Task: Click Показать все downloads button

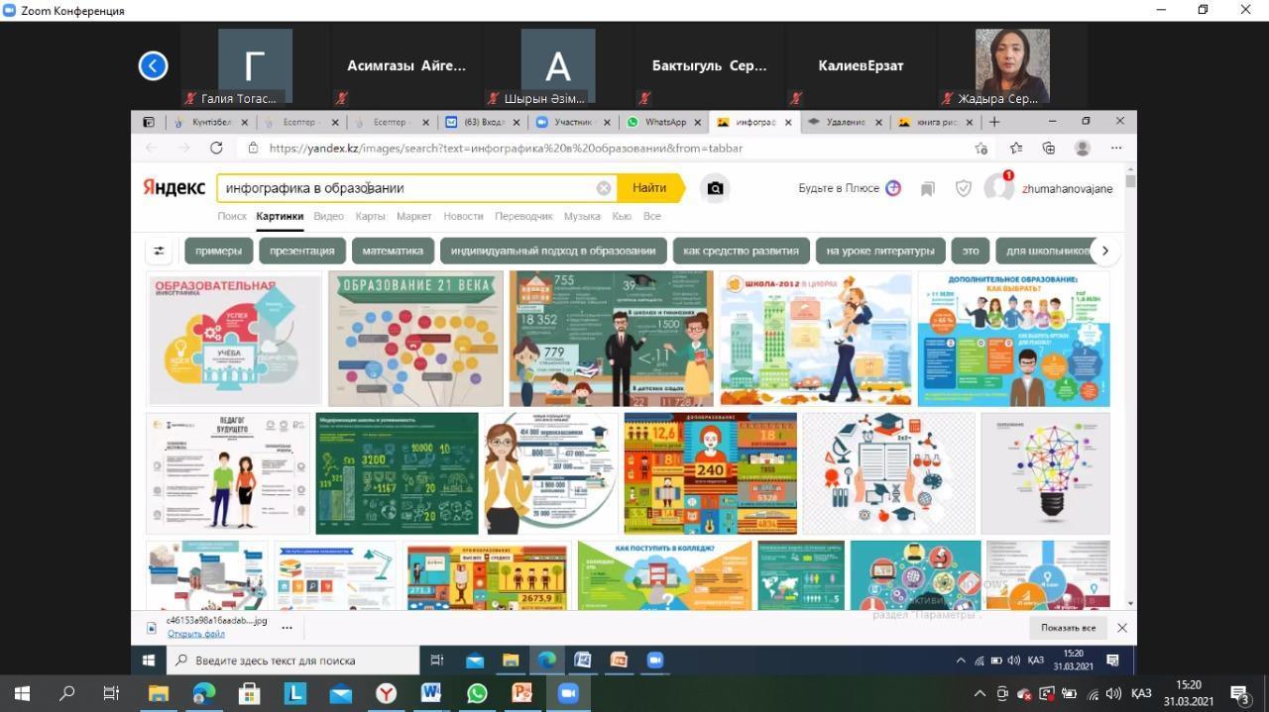Action: 1068,628
